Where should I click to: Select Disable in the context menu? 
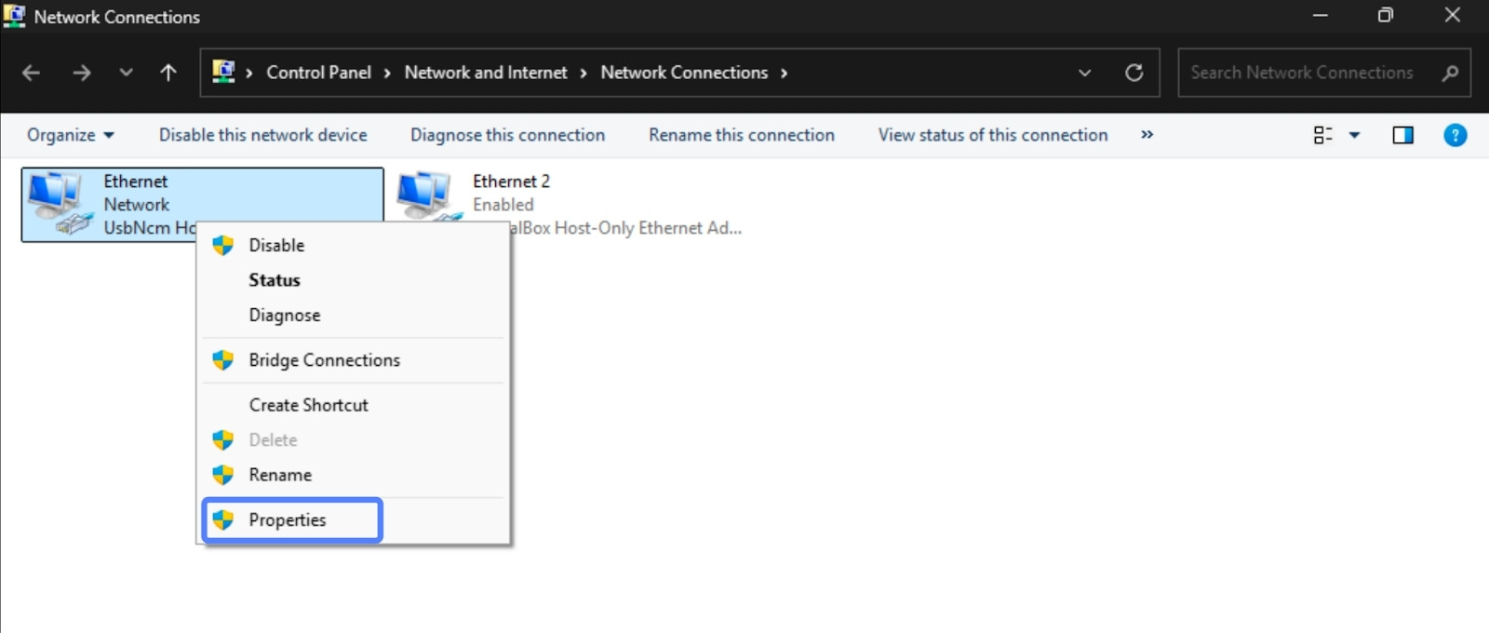pyautogui.click(x=276, y=245)
